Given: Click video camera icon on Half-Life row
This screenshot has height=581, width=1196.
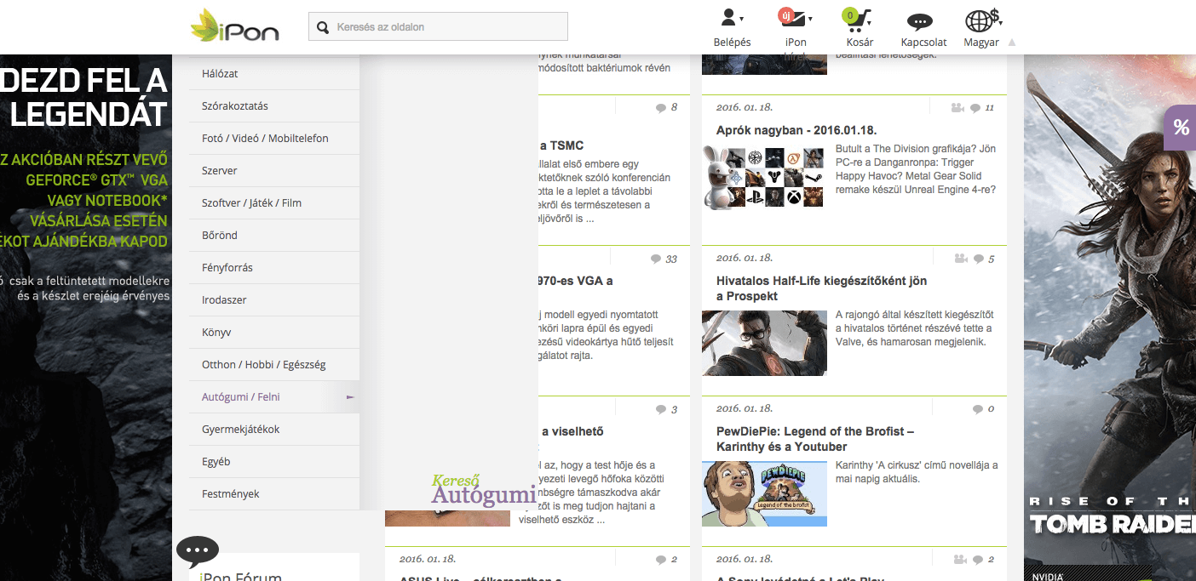Looking at the screenshot, I should point(961,259).
